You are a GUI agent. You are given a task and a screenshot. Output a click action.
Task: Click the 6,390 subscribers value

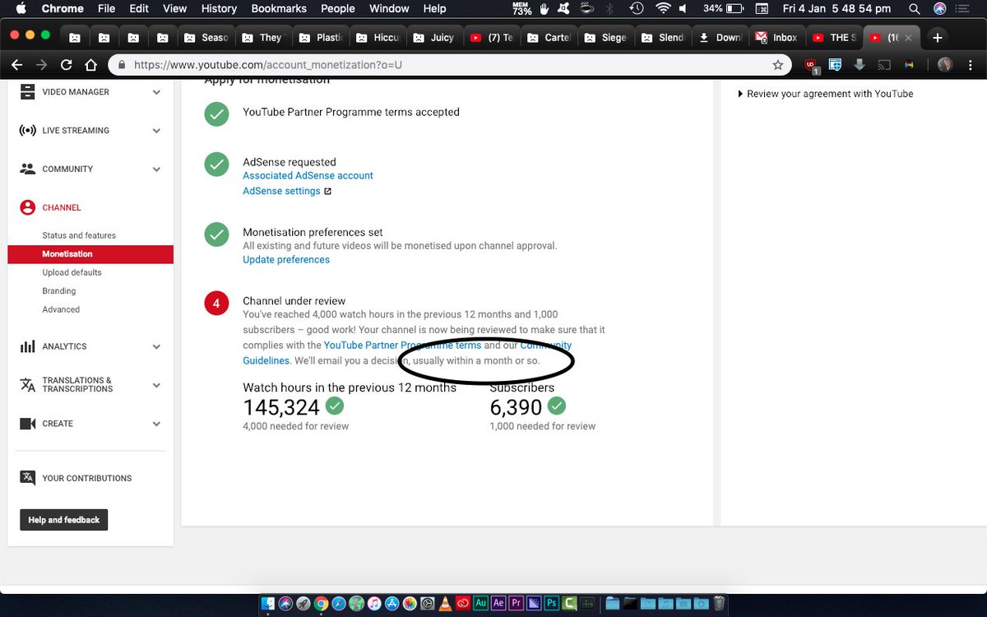click(516, 407)
